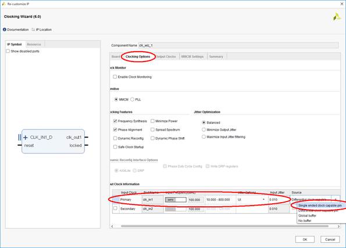346x248 pixels.
Task: Click the Source column header
Action: (297, 192)
